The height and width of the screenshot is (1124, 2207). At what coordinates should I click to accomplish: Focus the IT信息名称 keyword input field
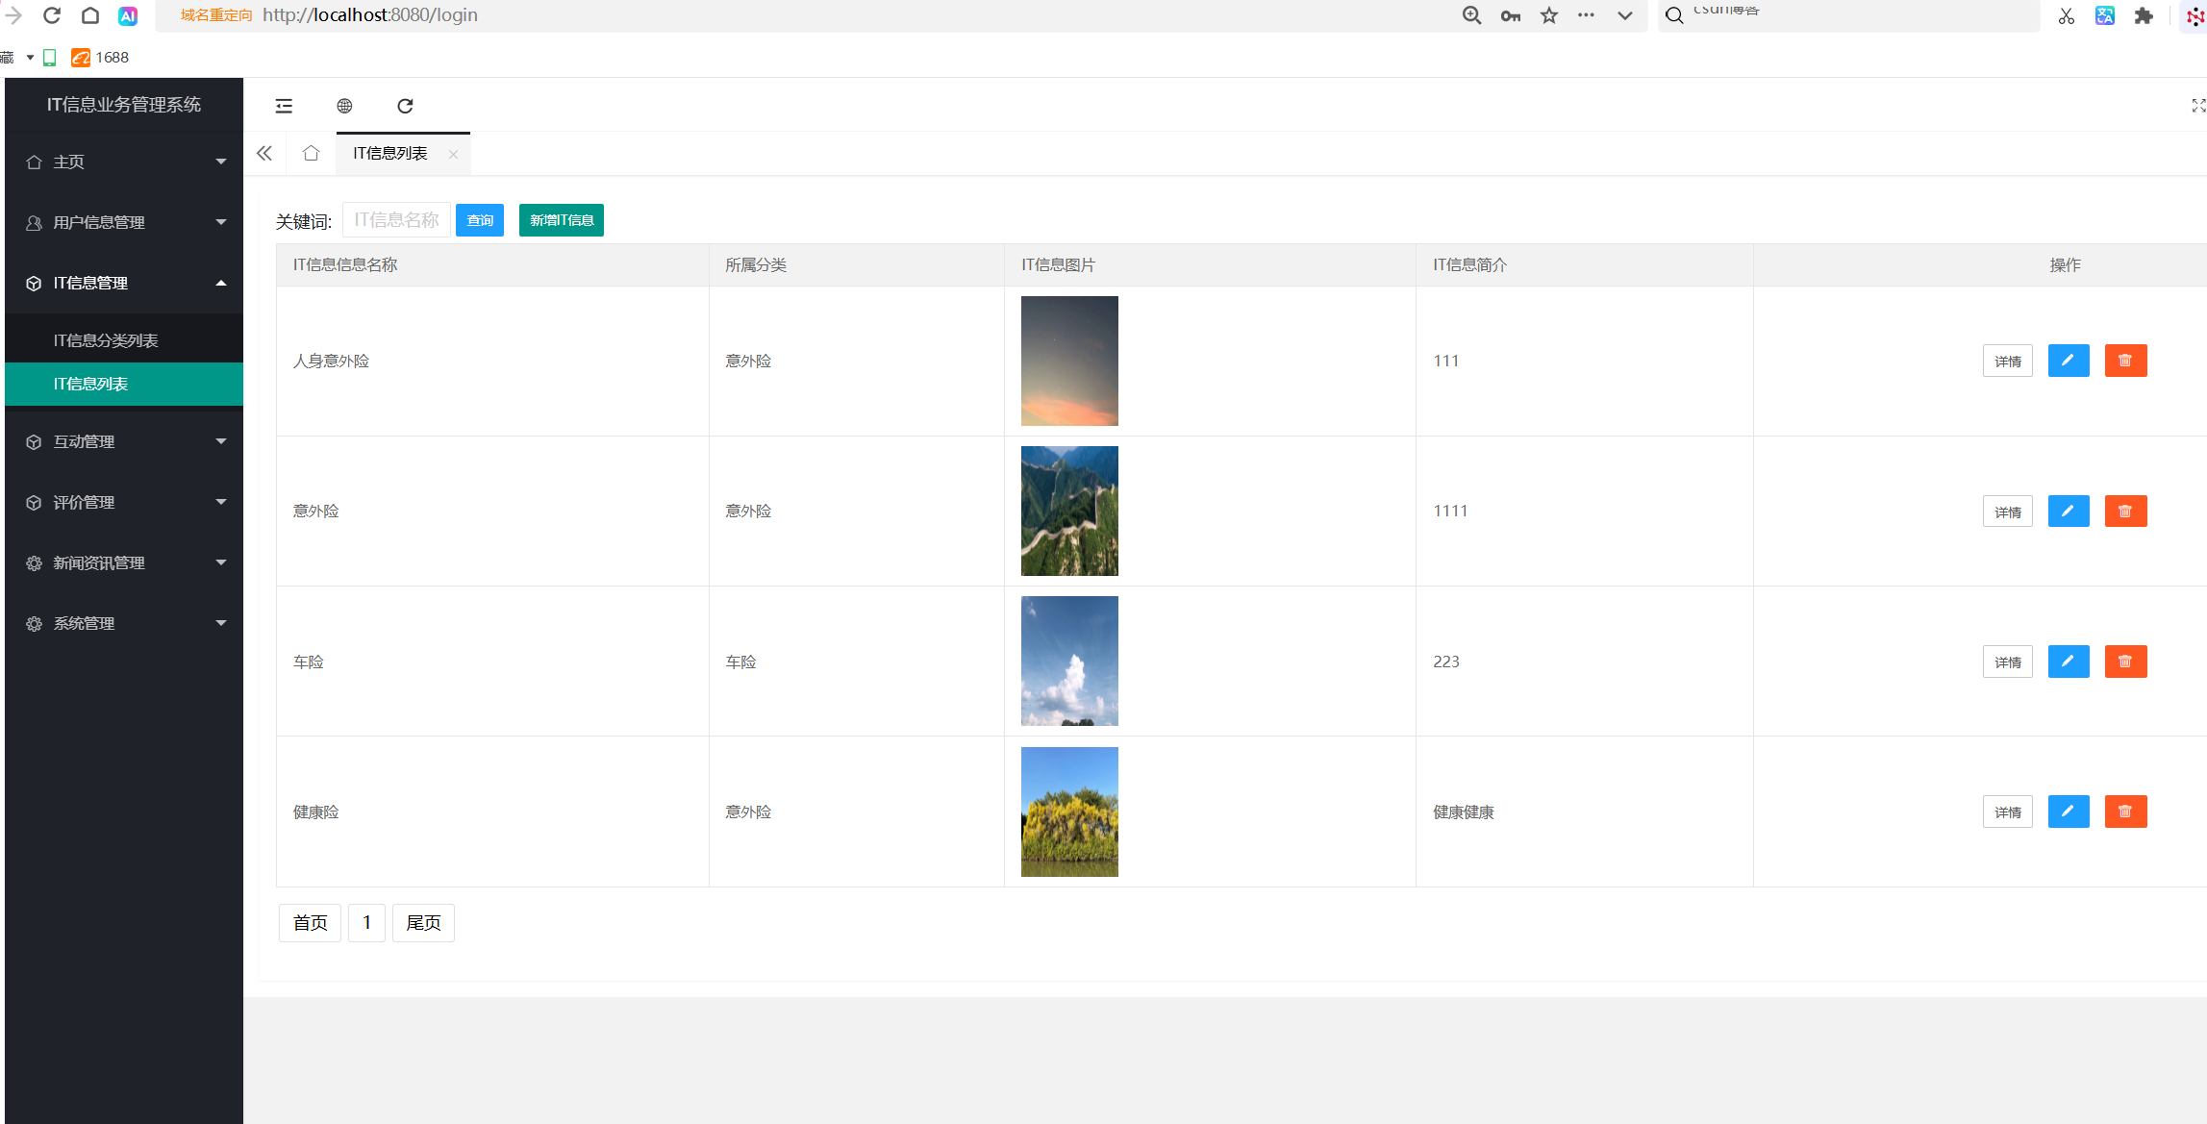396,220
